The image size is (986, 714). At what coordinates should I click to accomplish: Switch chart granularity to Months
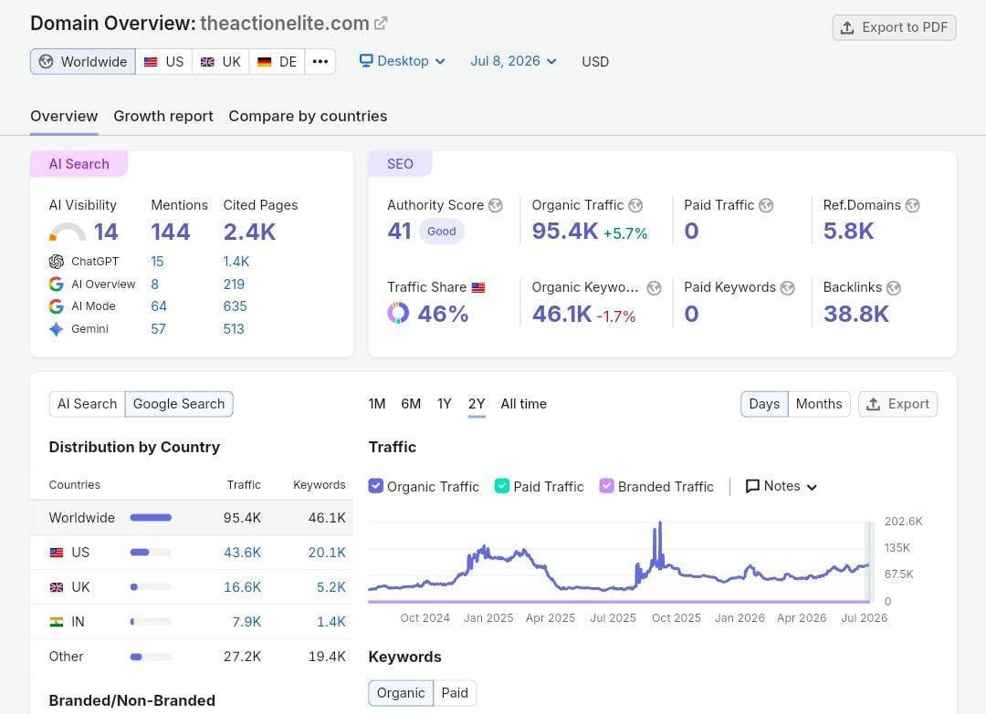coord(819,404)
